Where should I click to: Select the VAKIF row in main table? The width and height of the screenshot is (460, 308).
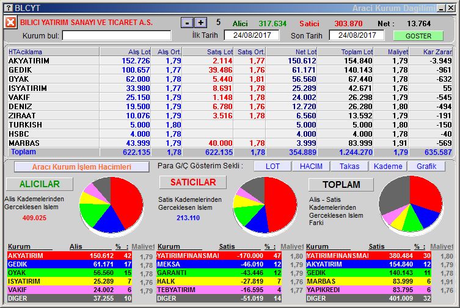tap(230, 97)
